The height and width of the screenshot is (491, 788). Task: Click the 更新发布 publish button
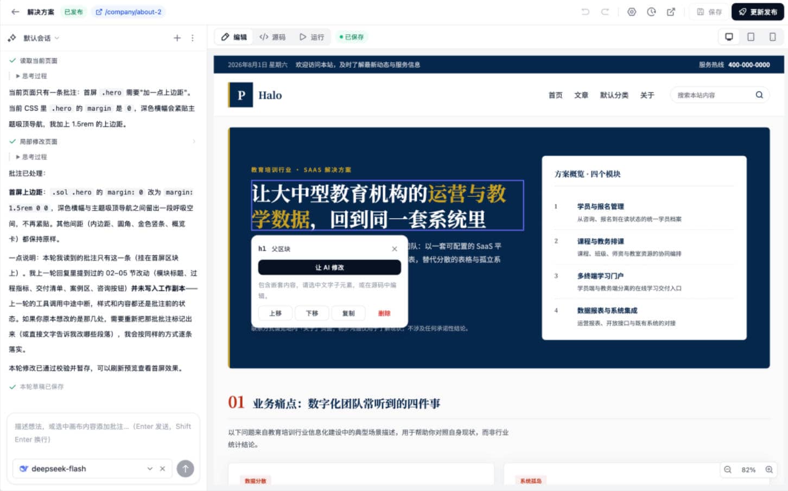click(758, 11)
